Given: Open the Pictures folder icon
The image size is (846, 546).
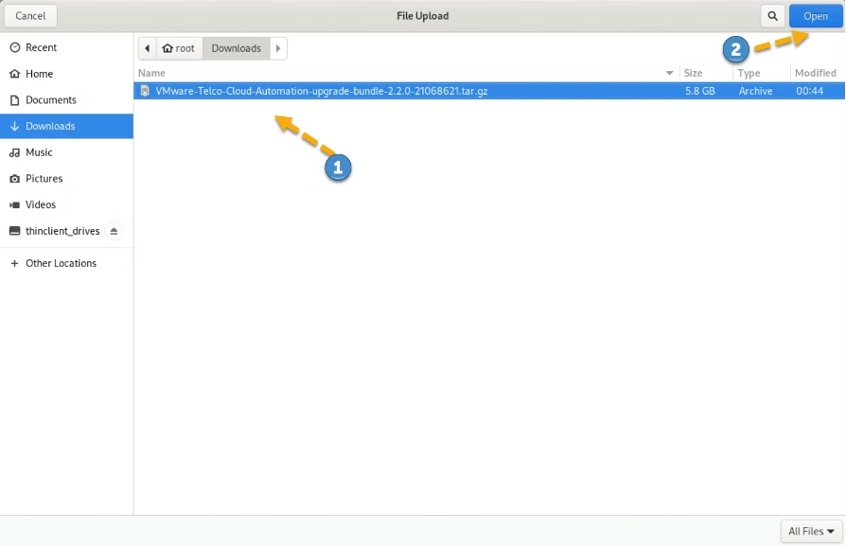Looking at the screenshot, I should click(x=13, y=178).
